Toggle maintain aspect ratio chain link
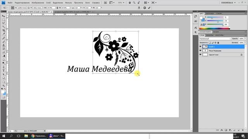248x139 pixels. click(57, 8)
